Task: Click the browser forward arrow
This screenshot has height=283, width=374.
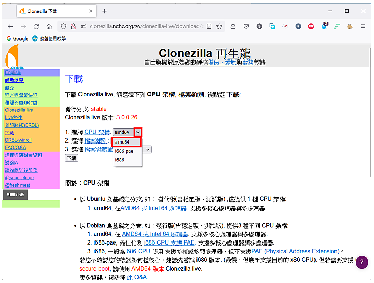Action: [x=24, y=26]
